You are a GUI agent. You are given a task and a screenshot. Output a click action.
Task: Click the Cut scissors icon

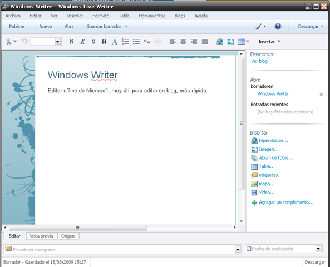tap(8, 42)
